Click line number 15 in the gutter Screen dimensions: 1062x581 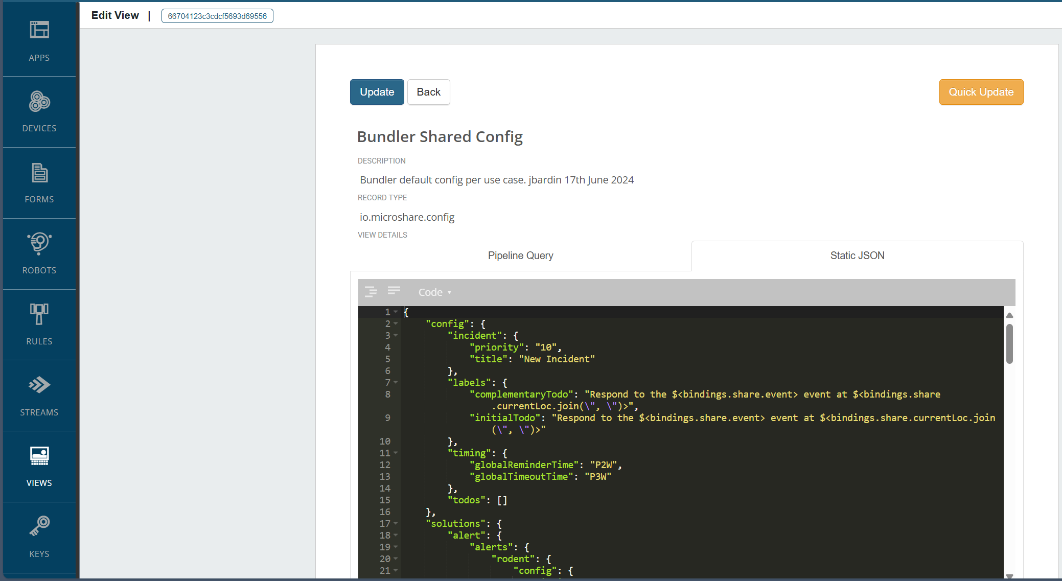click(385, 500)
